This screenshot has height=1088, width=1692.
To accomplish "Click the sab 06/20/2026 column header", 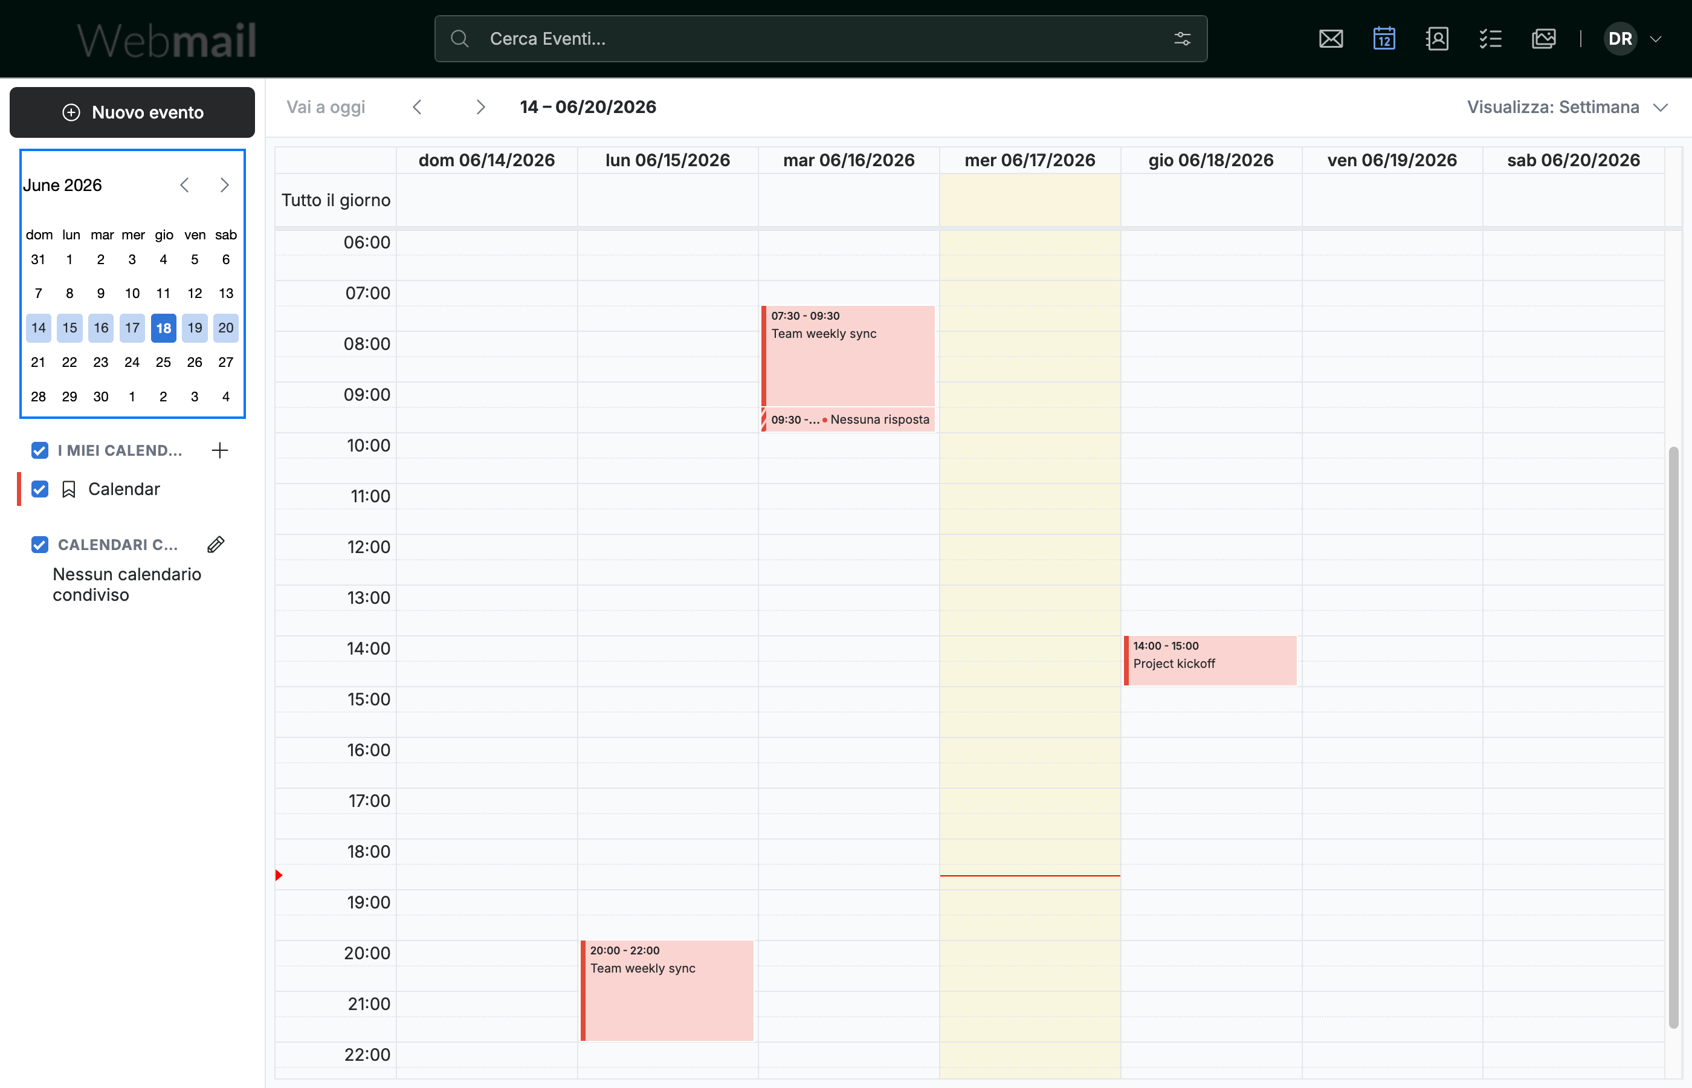I will 1574,160.
